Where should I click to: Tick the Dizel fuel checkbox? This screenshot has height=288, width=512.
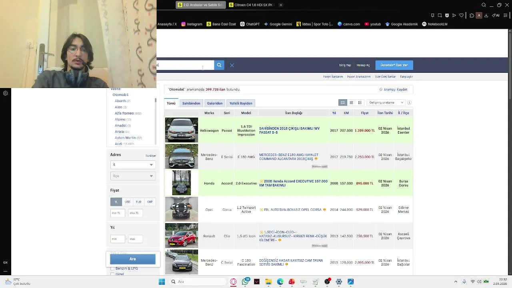pyautogui.click(x=112, y=274)
